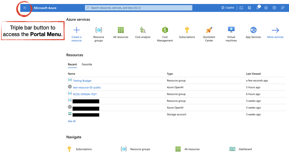This screenshot has width=289, height=157.
Task: Open Cost analysis service icon
Action: [143, 30]
